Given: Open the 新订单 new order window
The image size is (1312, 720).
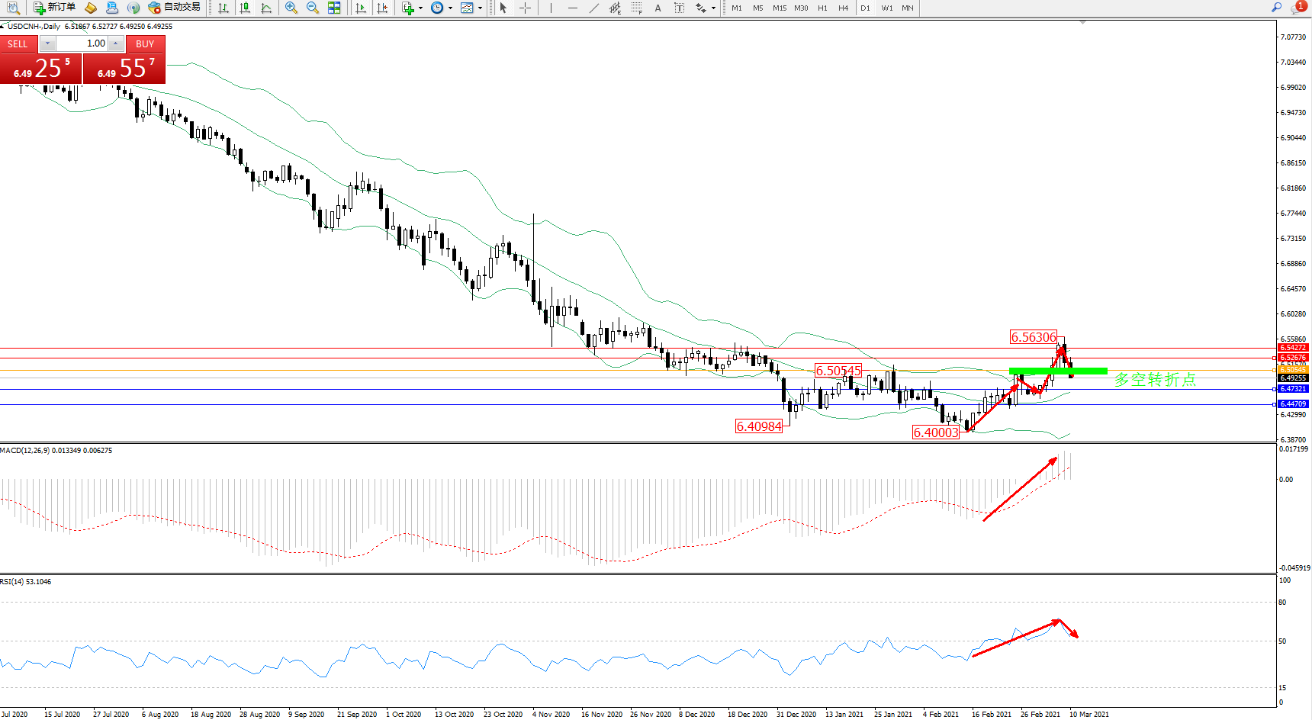Looking at the screenshot, I should click(x=54, y=8).
